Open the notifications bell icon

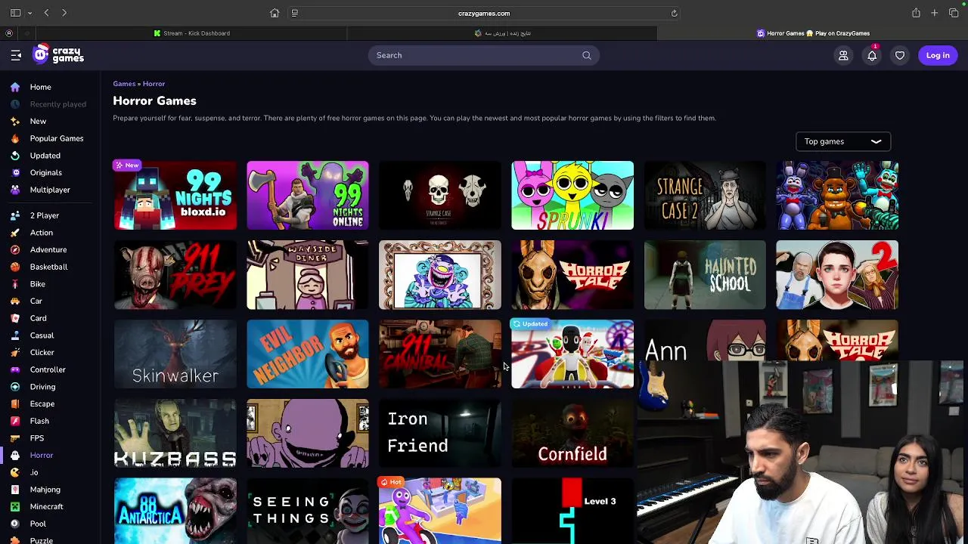[872, 55]
